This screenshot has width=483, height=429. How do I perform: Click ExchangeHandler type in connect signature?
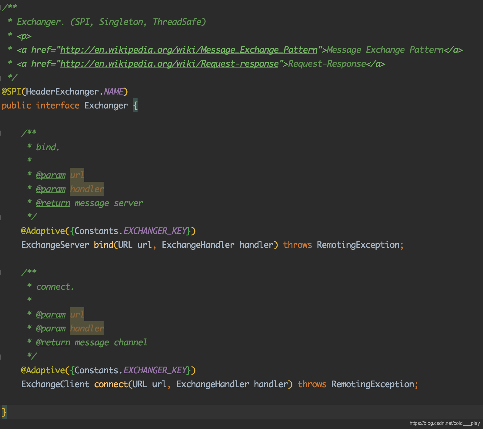click(213, 384)
